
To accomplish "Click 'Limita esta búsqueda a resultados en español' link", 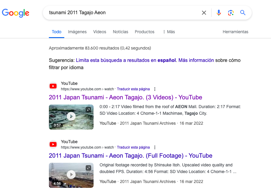I will point(126,60).
